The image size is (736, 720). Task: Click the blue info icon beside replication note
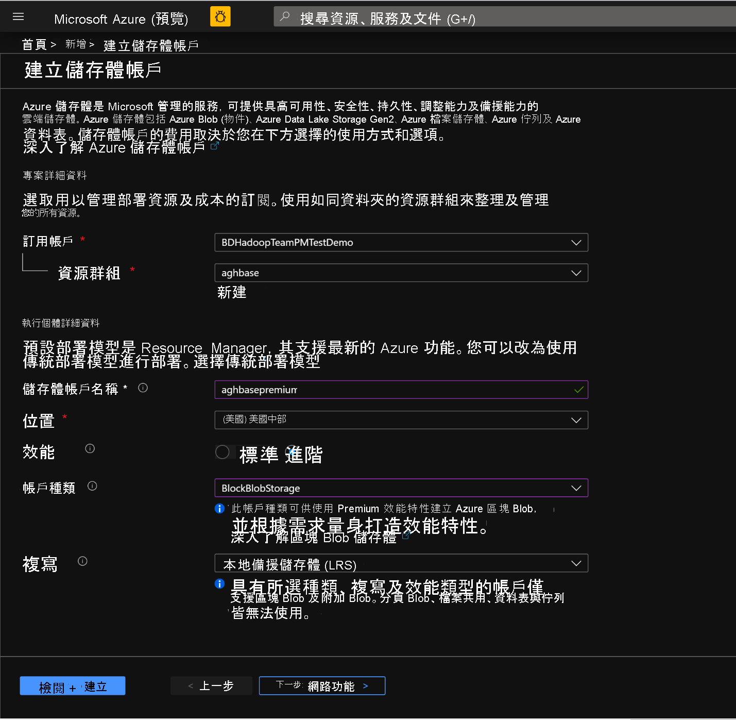coord(220,584)
